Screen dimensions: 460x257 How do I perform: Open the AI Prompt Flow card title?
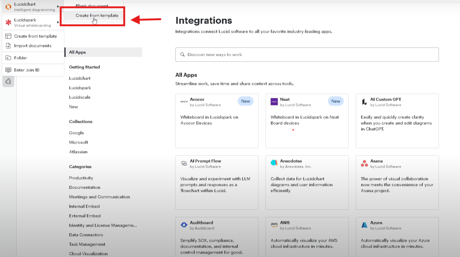pyautogui.click(x=205, y=161)
